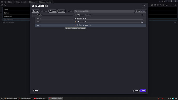Viewport: 178px width, 100px height.
Task: Switch to the Starter tab
Action: [33, 2]
